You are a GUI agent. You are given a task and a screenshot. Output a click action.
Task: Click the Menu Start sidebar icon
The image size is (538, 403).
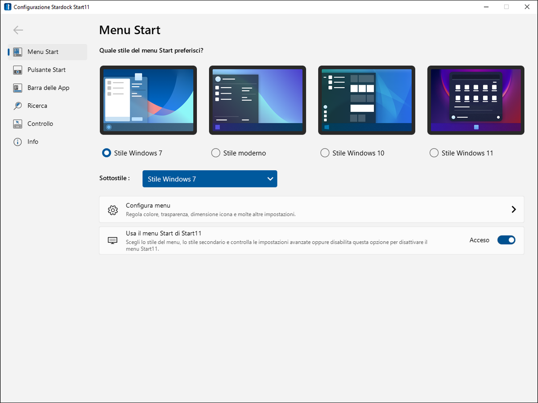[x=18, y=52]
